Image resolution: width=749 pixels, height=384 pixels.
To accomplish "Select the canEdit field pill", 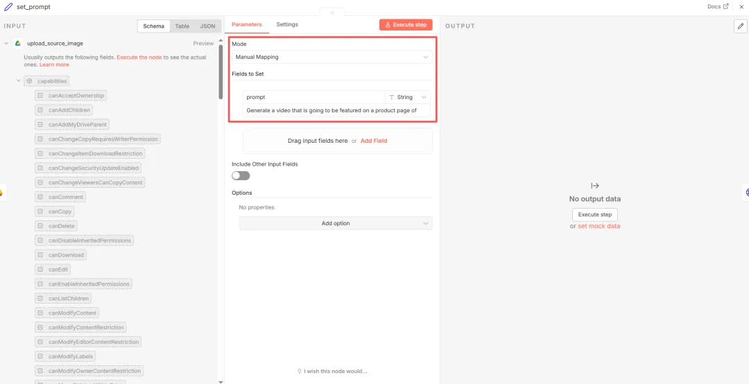I will 53,270.
